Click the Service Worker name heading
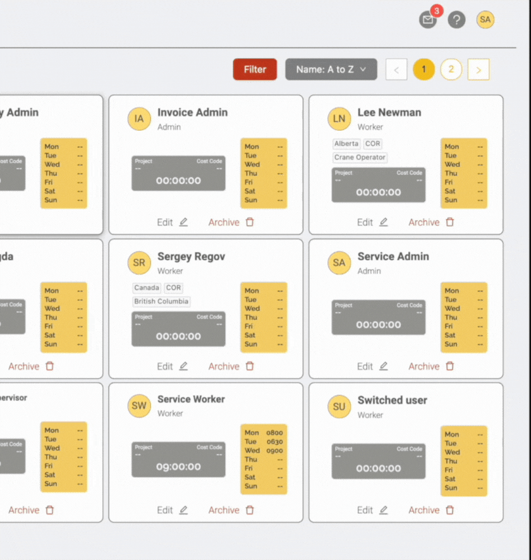The image size is (531, 560). 191,399
